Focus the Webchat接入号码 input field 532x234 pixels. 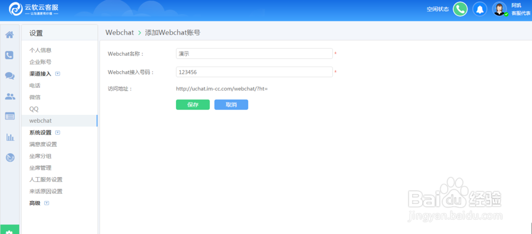(254, 72)
